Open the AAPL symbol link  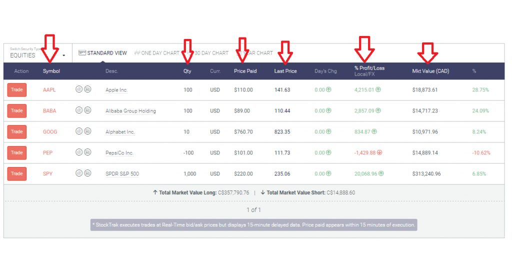49,90
